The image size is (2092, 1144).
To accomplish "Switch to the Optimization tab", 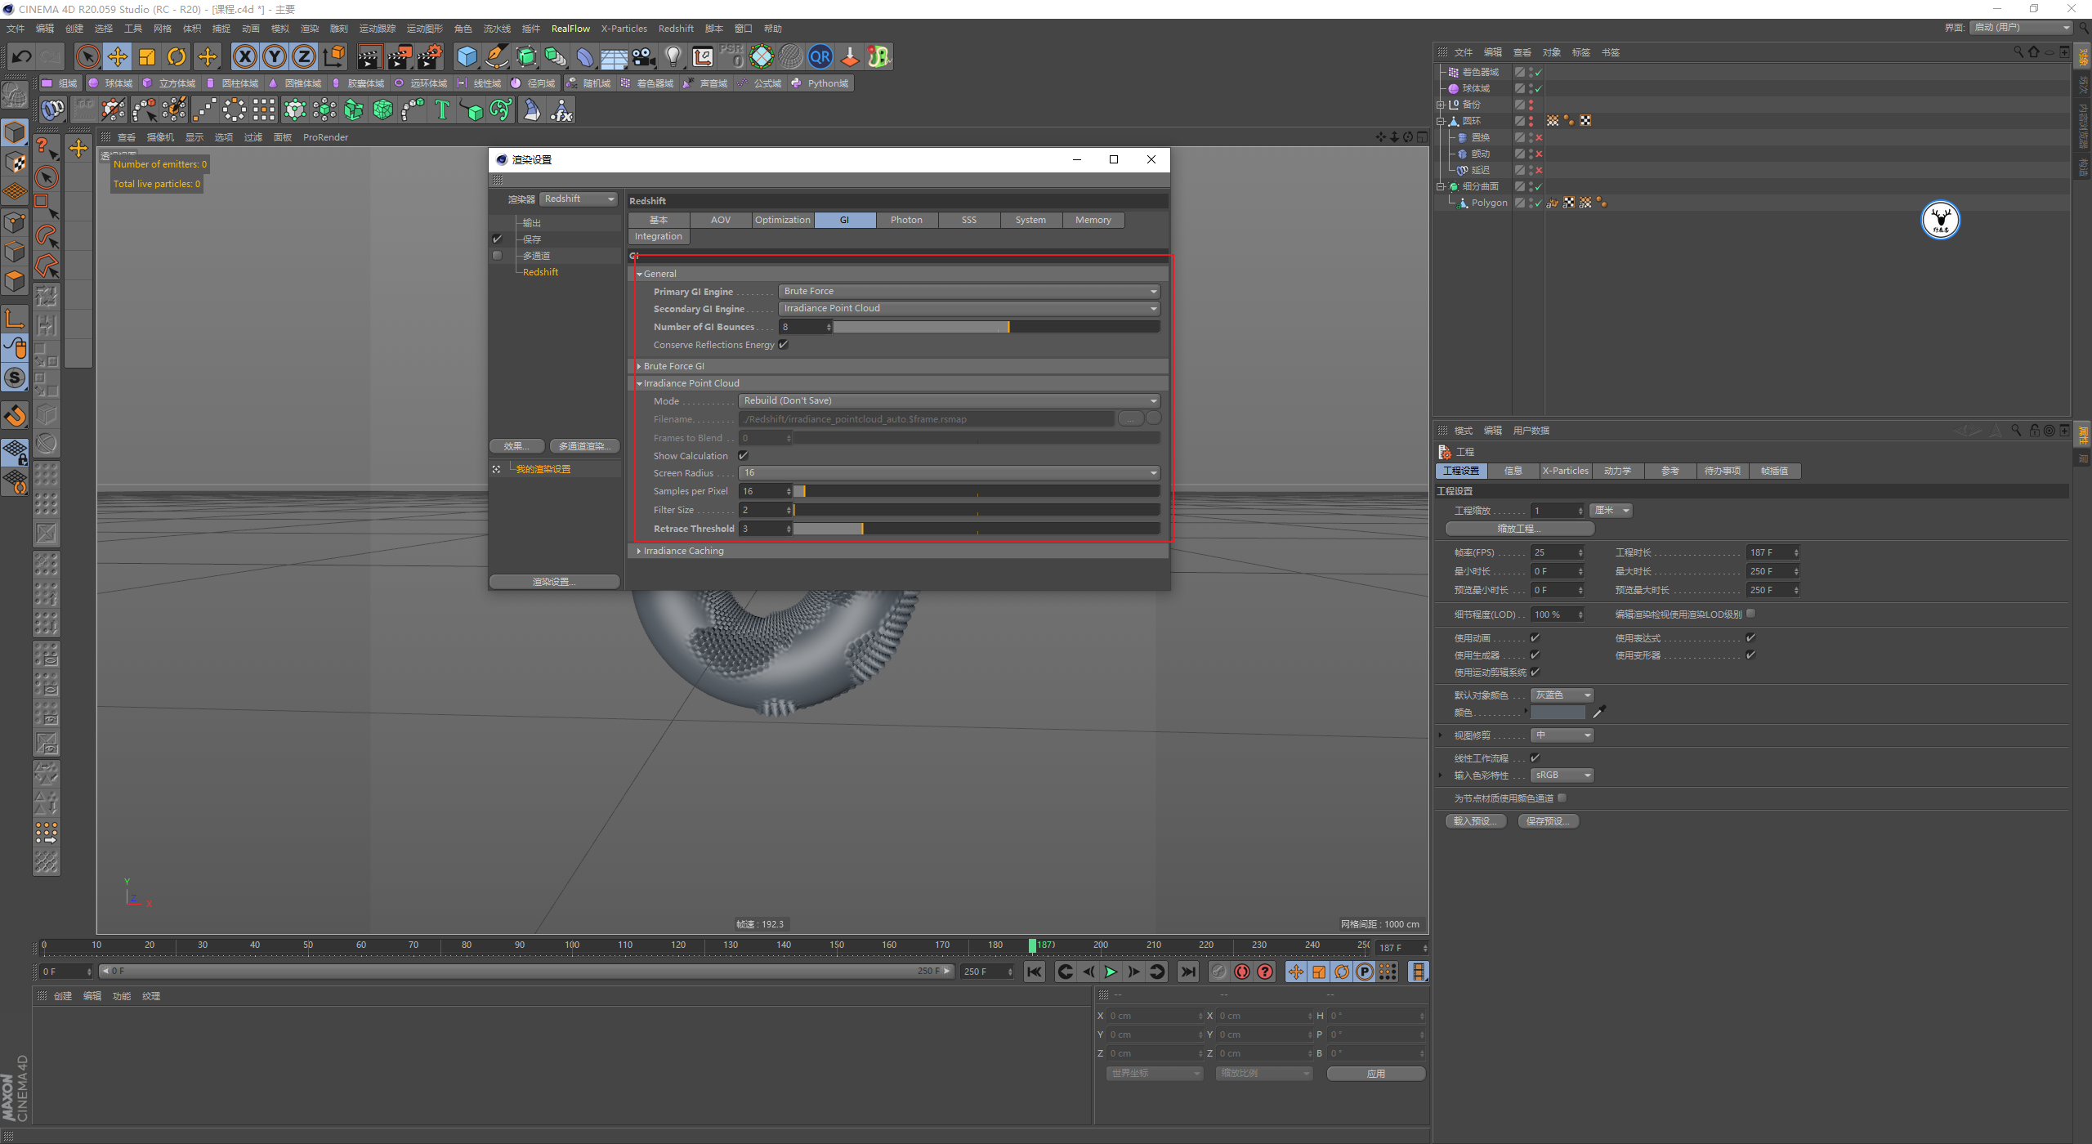I will 782,220.
